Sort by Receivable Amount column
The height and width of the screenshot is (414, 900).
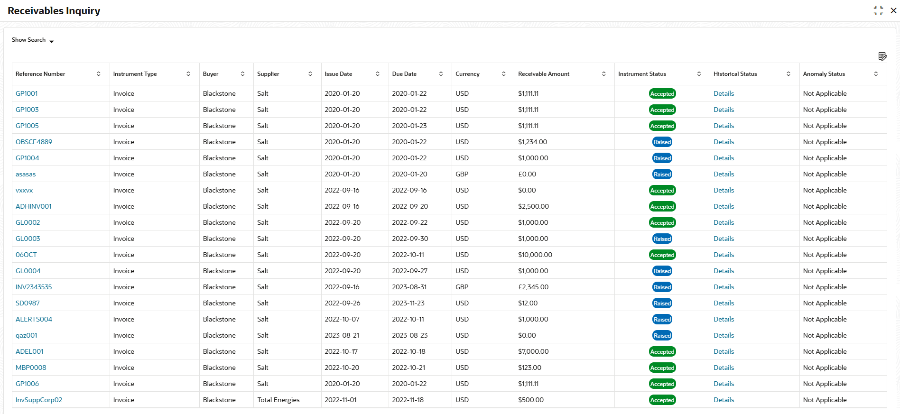pos(603,74)
